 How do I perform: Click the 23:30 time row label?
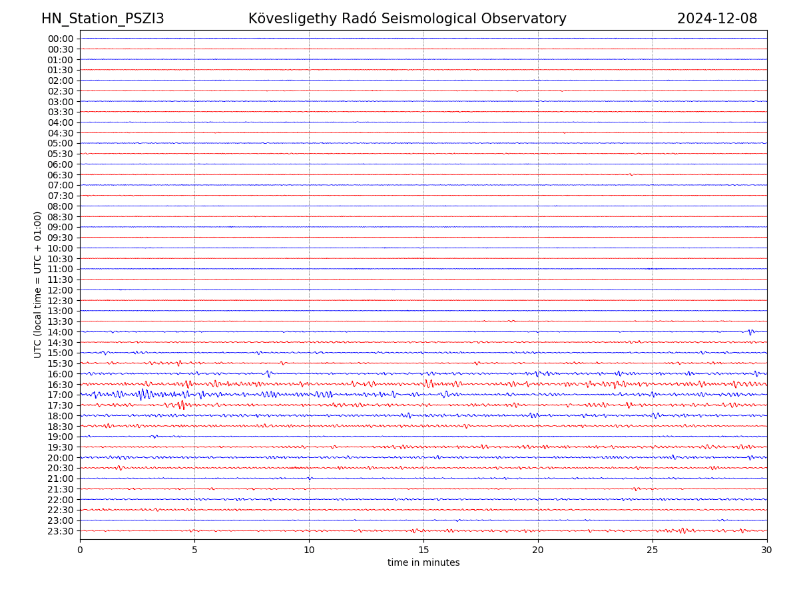[x=61, y=531]
